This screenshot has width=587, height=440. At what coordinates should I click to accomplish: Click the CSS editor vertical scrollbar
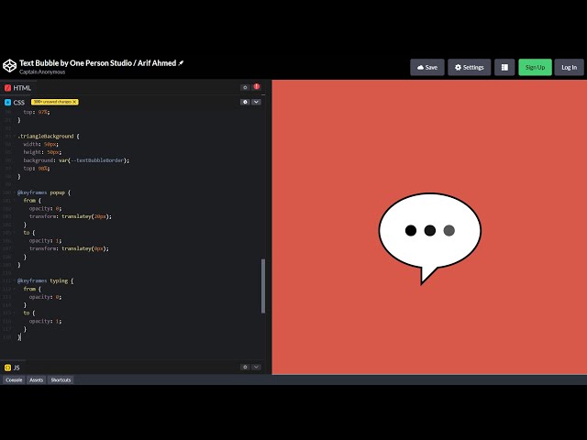[x=263, y=286]
